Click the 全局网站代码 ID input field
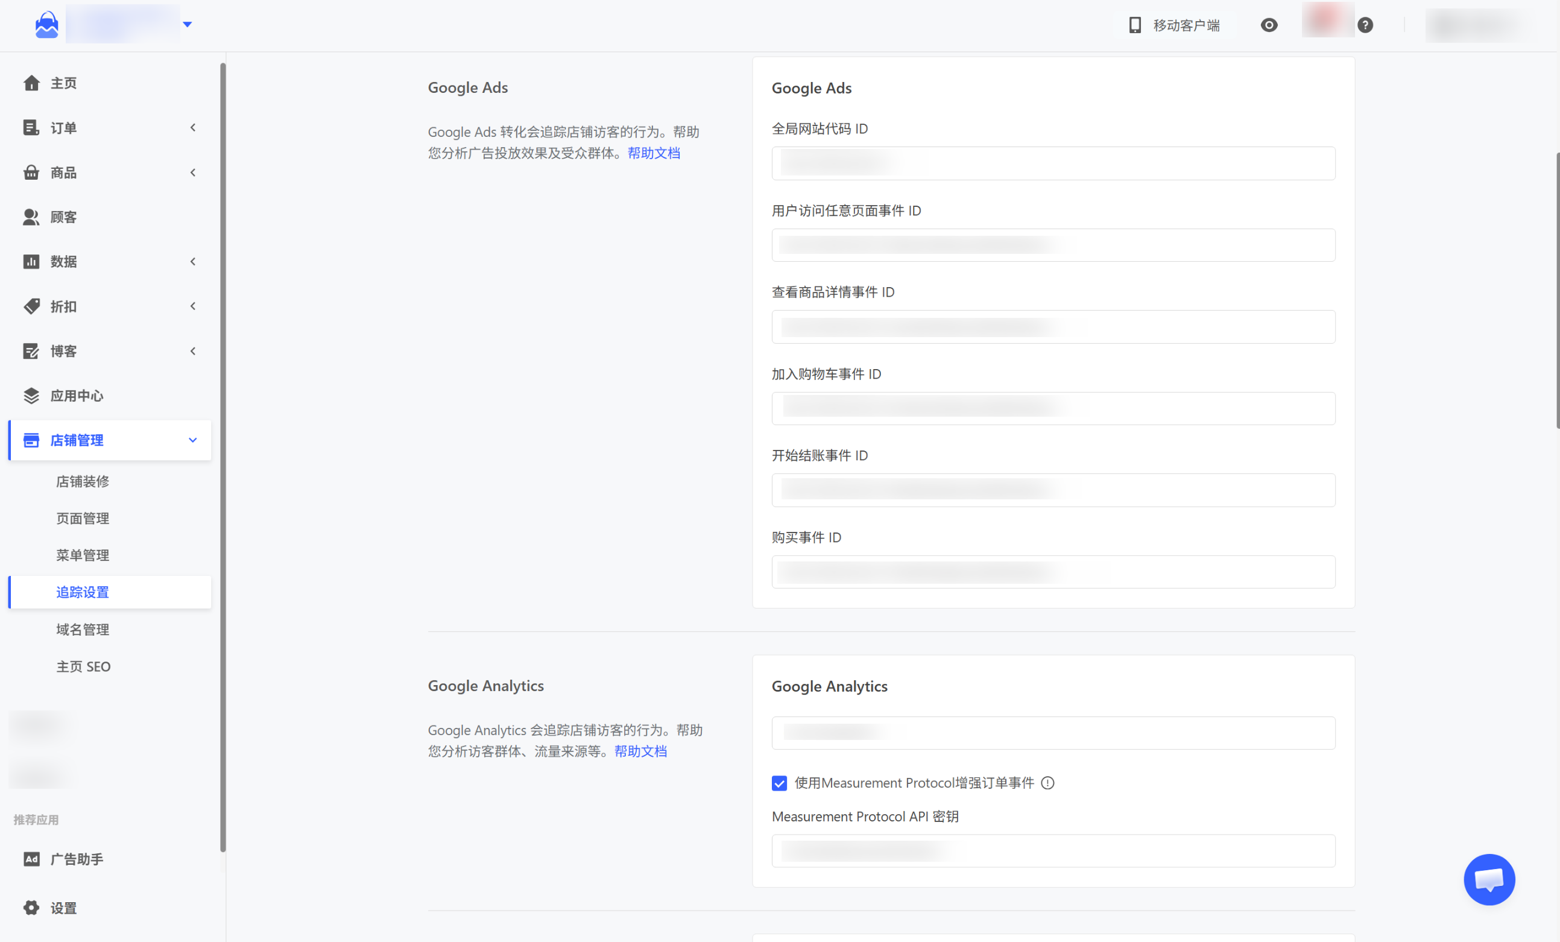 (1053, 163)
